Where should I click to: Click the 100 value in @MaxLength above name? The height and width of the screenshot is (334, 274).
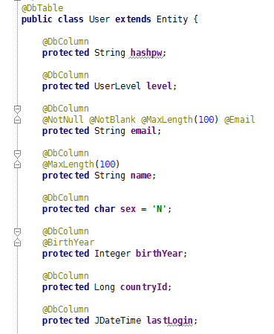point(108,164)
